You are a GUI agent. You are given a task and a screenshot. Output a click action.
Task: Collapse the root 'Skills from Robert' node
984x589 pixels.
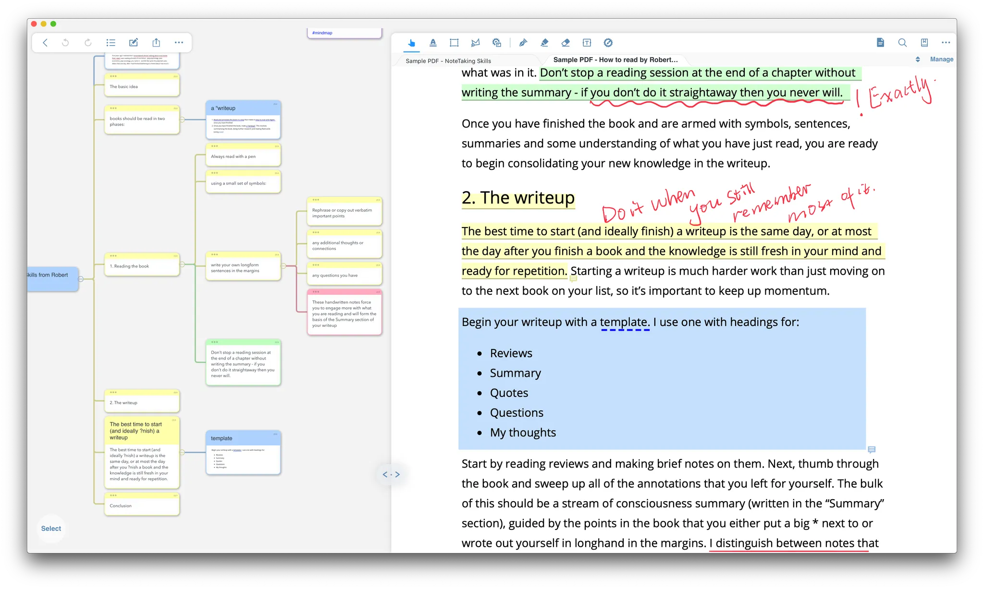pos(81,279)
